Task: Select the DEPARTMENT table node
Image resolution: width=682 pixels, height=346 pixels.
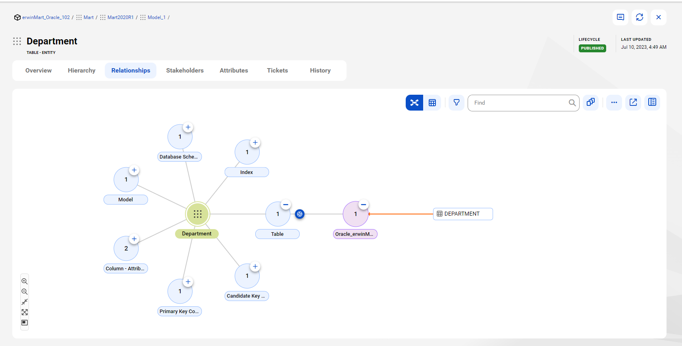Action: coord(463,214)
